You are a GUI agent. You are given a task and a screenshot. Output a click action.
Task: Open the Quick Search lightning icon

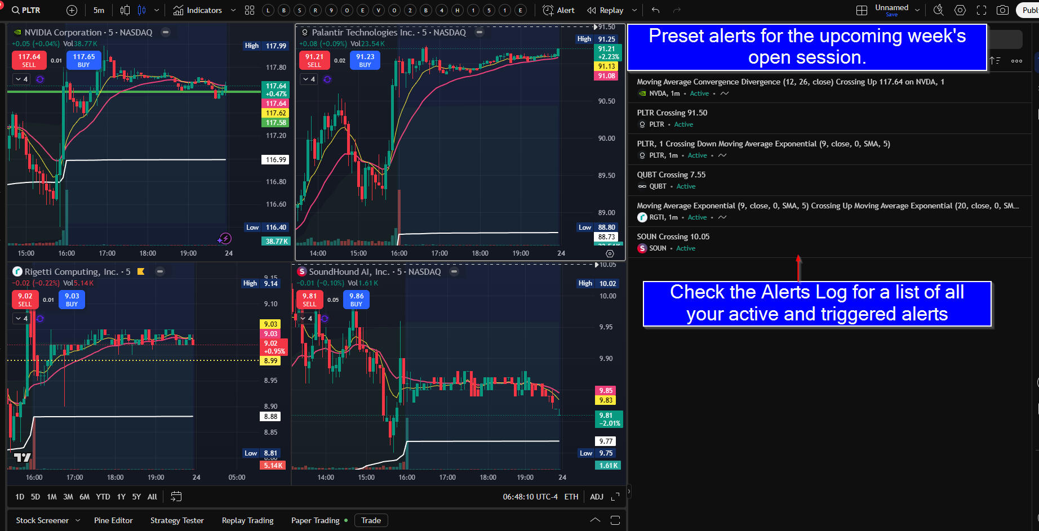(938, 10)
